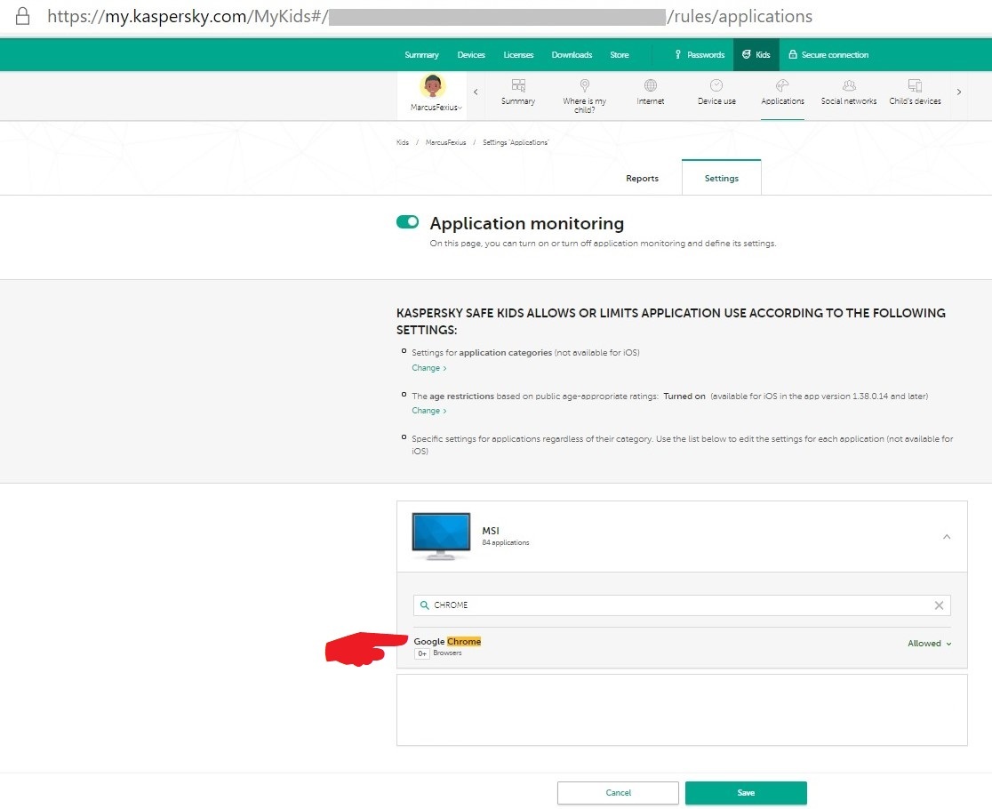
Task: Click the application search field
Action: pos(682,605)
